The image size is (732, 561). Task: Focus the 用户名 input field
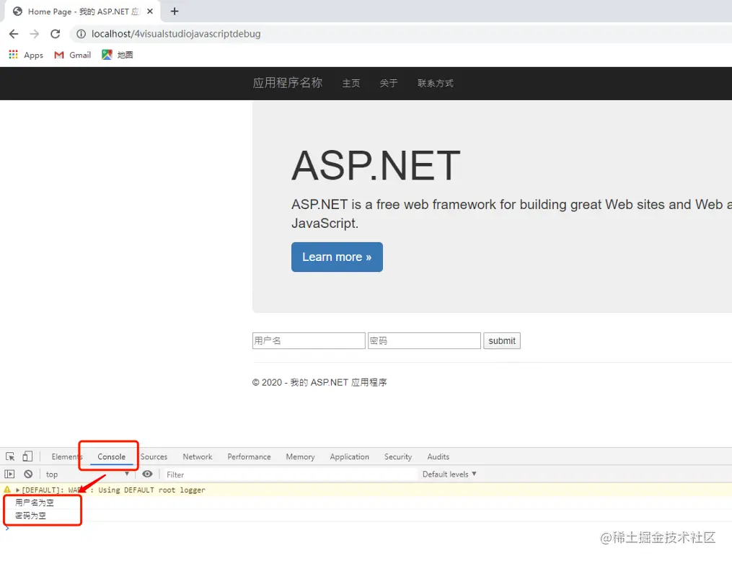pyautogui.click(x=309, y=340)
